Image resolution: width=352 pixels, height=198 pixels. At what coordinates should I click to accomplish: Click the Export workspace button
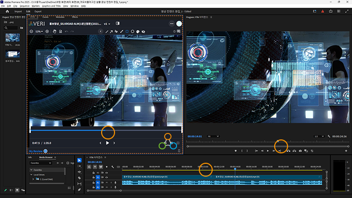click(38, 11)
